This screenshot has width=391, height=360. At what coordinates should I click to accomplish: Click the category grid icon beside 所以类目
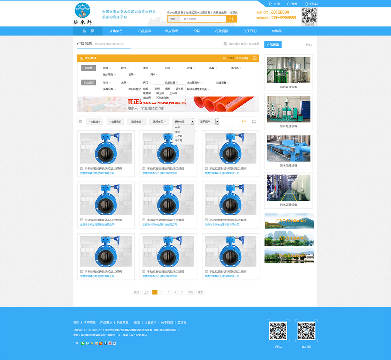[x=82, y=58]
